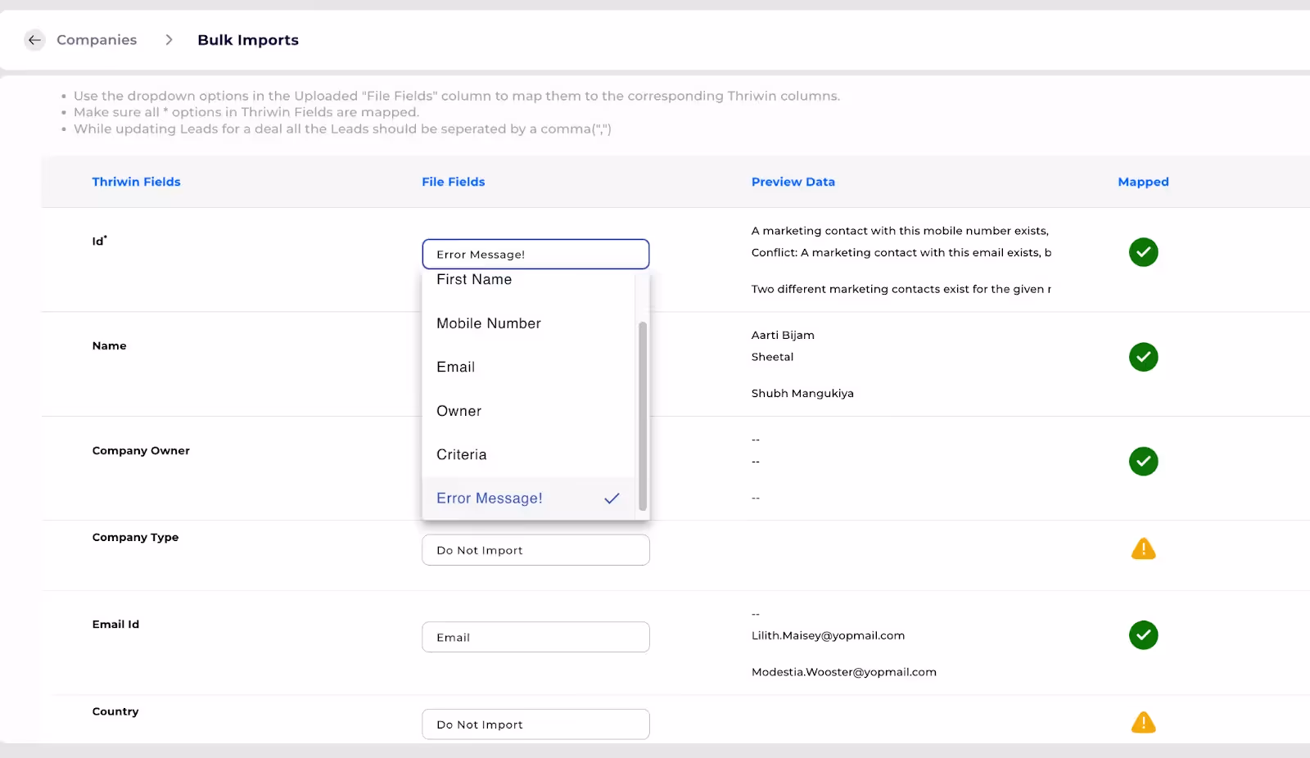Viewport: 1310px width, 758px height.
Task: Open Company Type Do Not Import dropdown
Action: coord(535,550)
